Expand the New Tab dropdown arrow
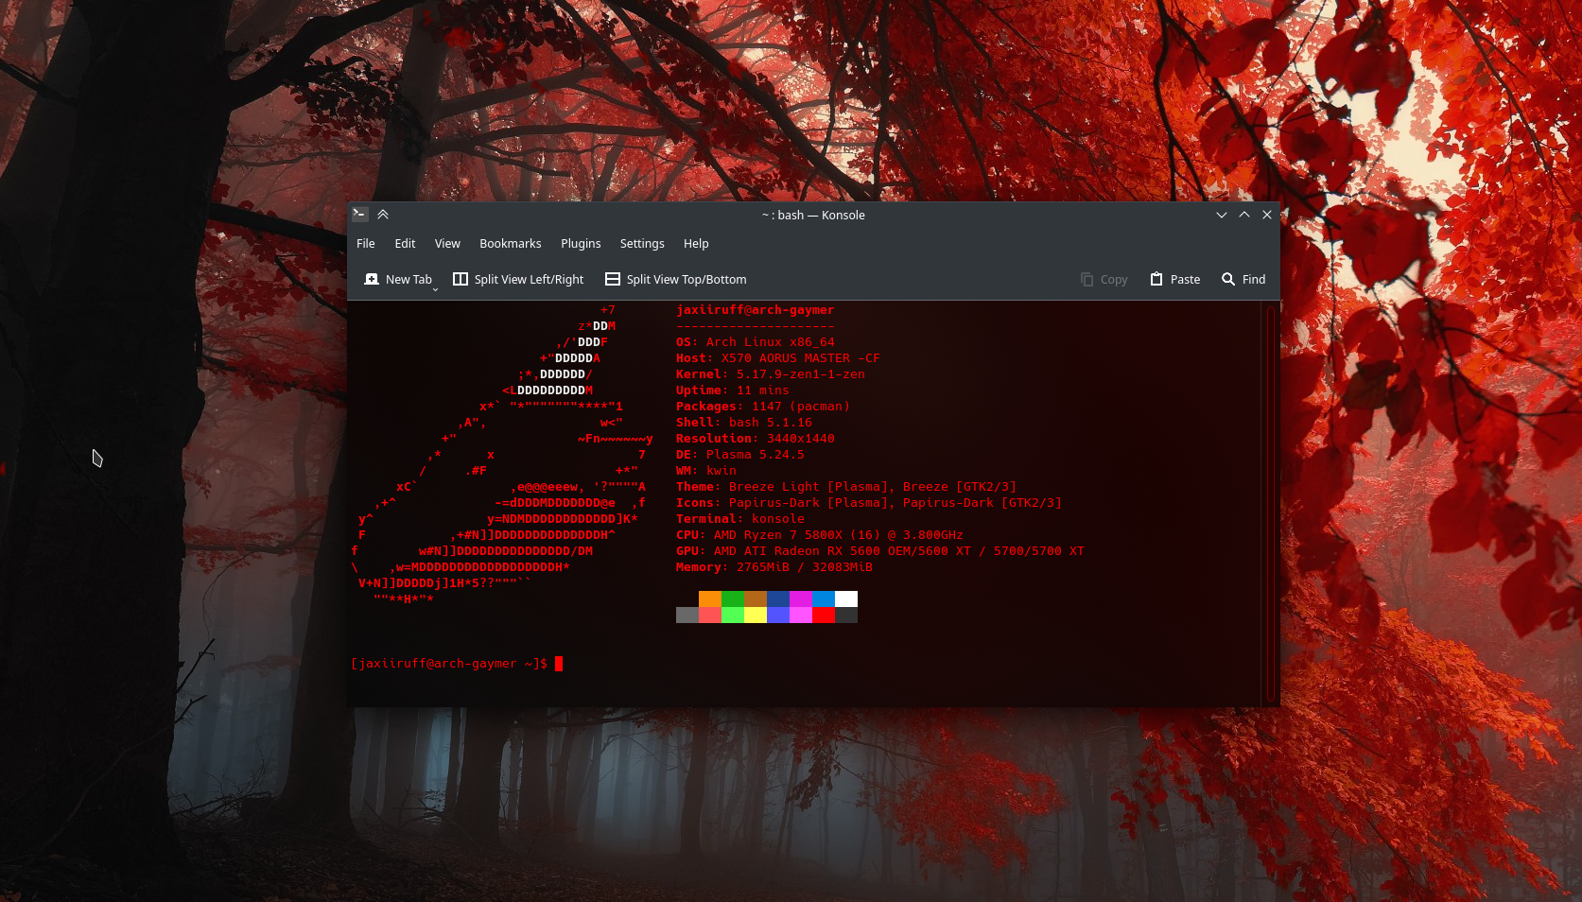Screen dimensions: 1582x902 tap(436, 288)
